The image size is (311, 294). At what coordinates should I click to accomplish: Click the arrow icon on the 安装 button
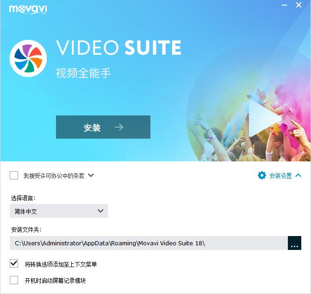[119, 127]
